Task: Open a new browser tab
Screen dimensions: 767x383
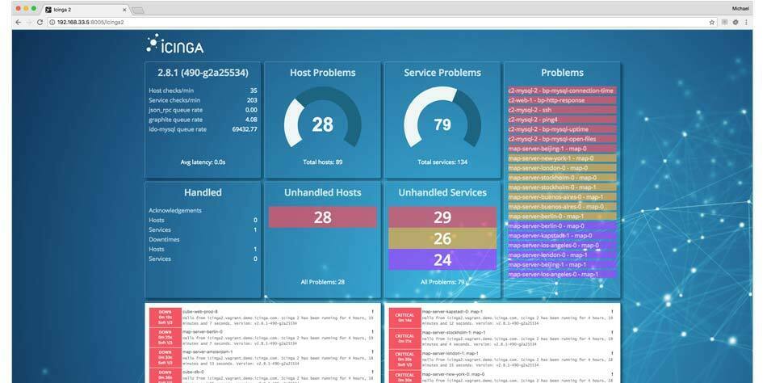Action: [138, 10]
